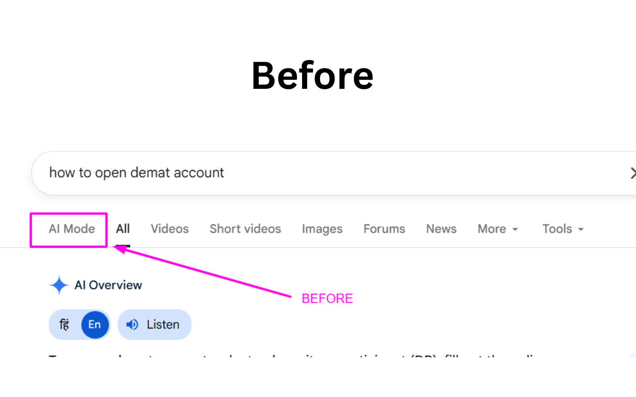Open the Videos search filter

169,229
